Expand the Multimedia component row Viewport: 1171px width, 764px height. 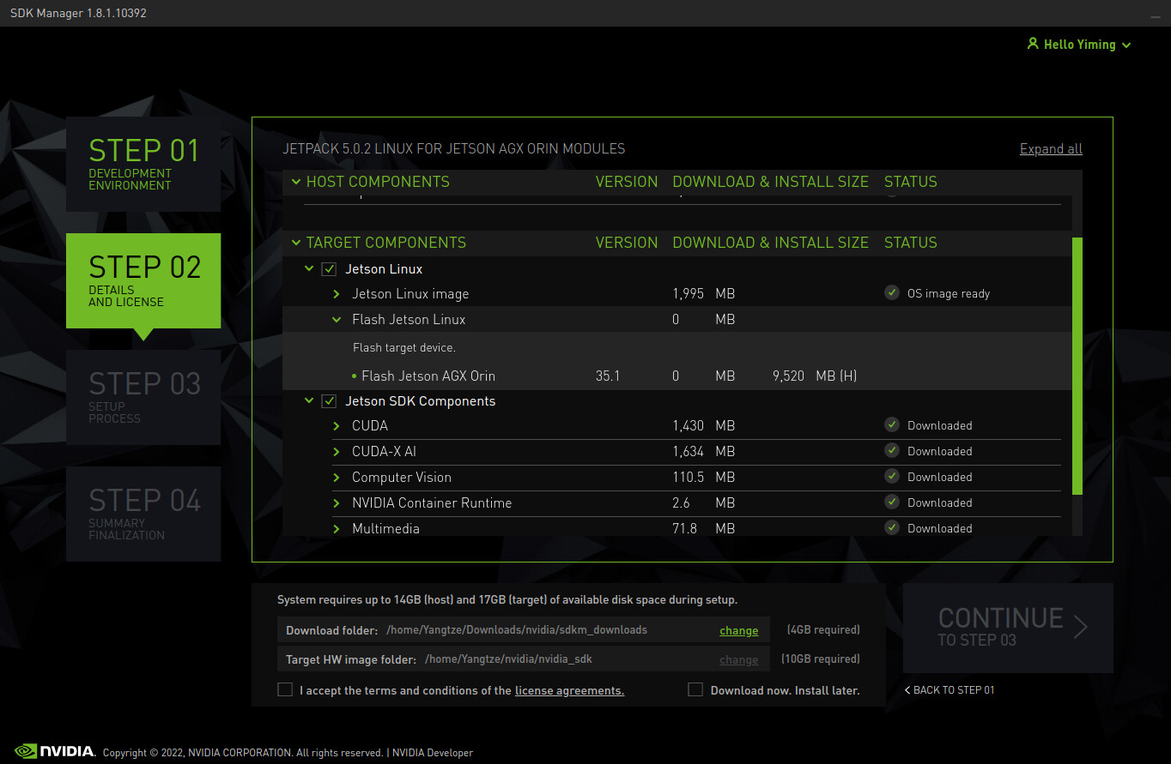click(x=337, y=529)
